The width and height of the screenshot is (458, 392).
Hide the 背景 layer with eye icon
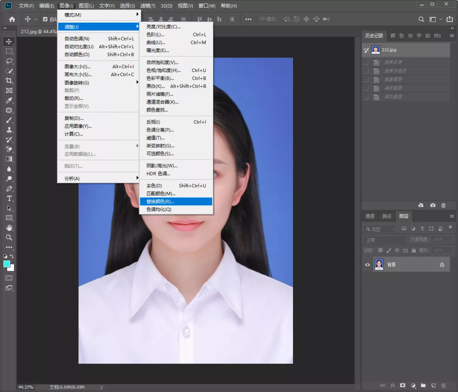click(x=368, y=265)
